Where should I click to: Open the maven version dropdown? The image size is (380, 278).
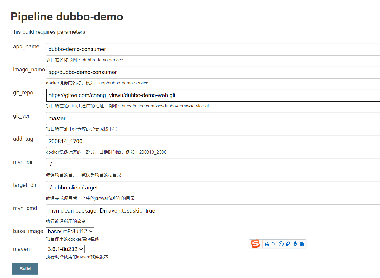tap(65, 249)
